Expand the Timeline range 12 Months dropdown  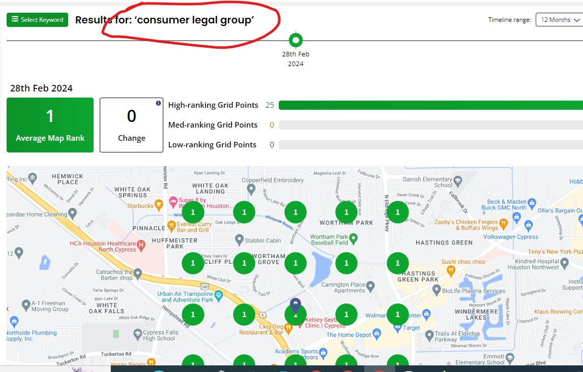559,20
